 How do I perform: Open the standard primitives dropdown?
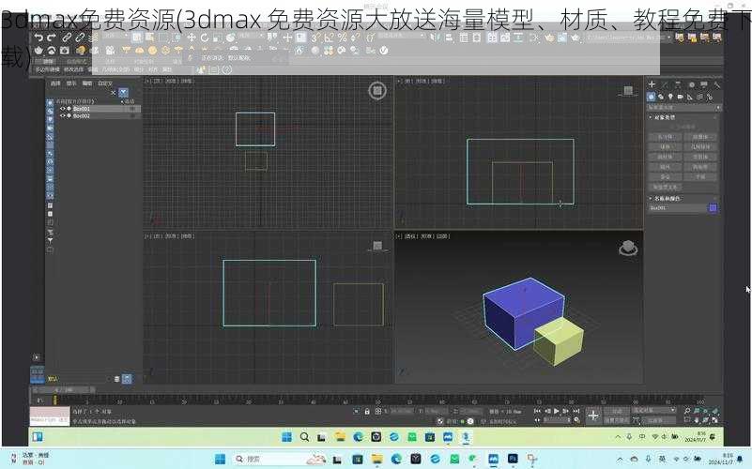[x=684, y=108]
